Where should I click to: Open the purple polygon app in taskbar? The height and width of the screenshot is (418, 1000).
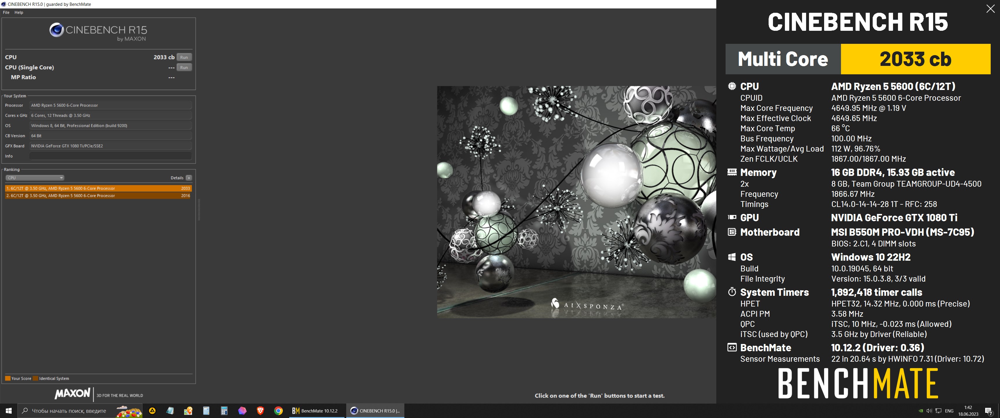pos(242,411)
